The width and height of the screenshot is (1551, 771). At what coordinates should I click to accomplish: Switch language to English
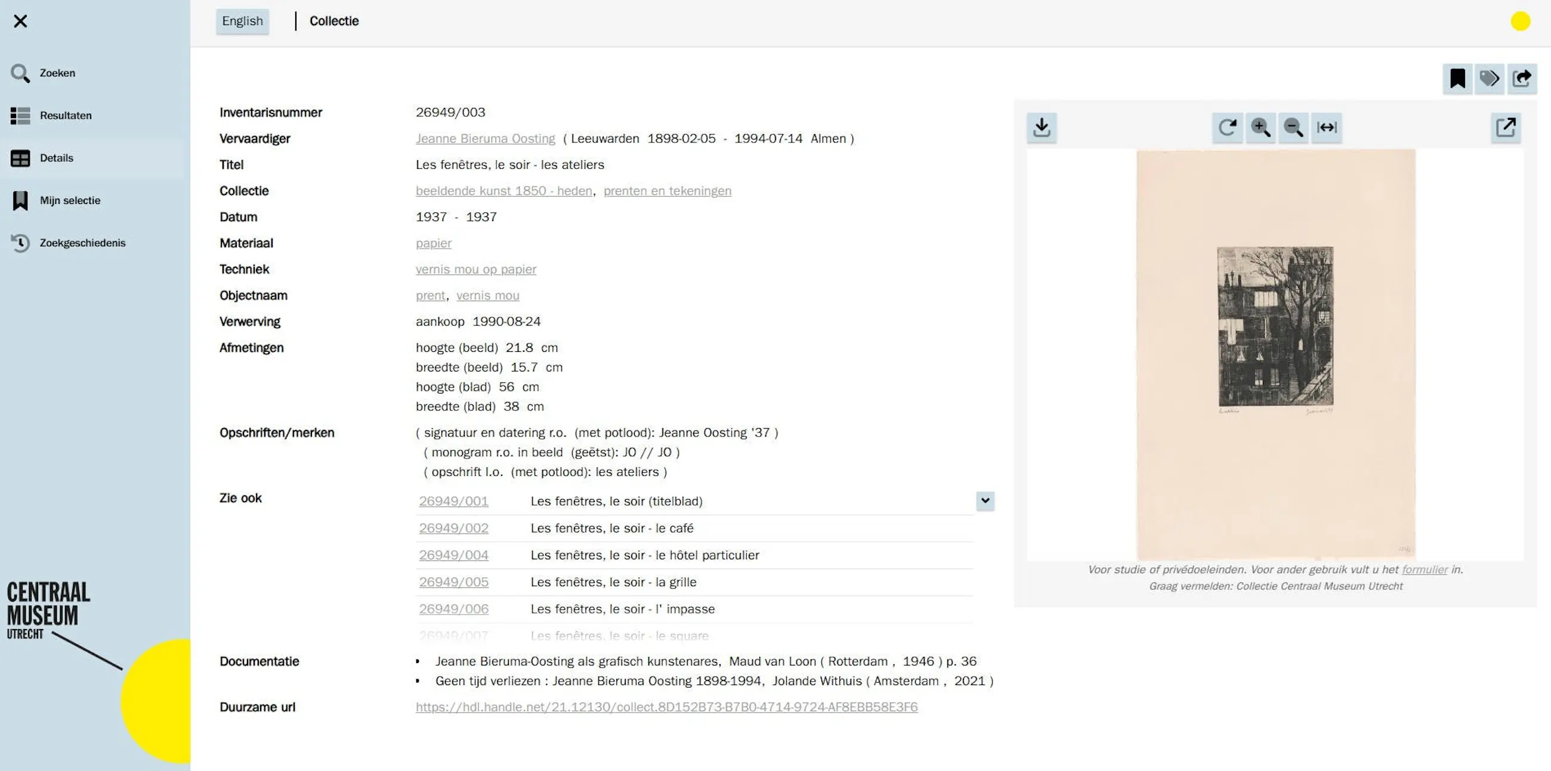242,21
